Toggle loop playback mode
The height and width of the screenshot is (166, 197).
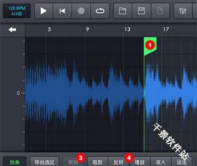100,11
